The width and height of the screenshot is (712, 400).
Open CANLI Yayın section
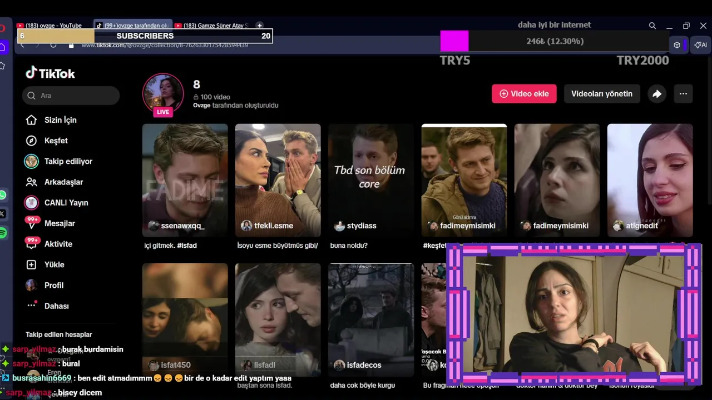[x=56, y=203]
